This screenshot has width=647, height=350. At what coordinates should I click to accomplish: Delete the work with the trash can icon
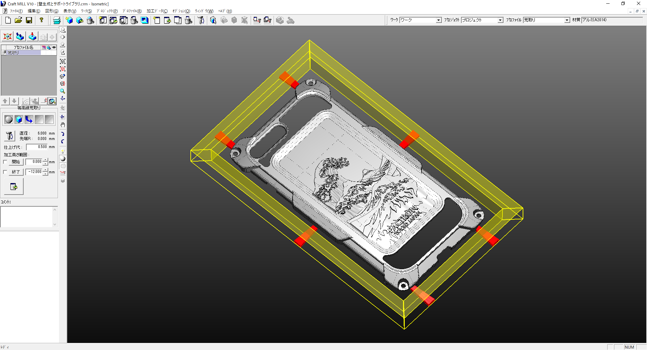[x=90, y=20]
